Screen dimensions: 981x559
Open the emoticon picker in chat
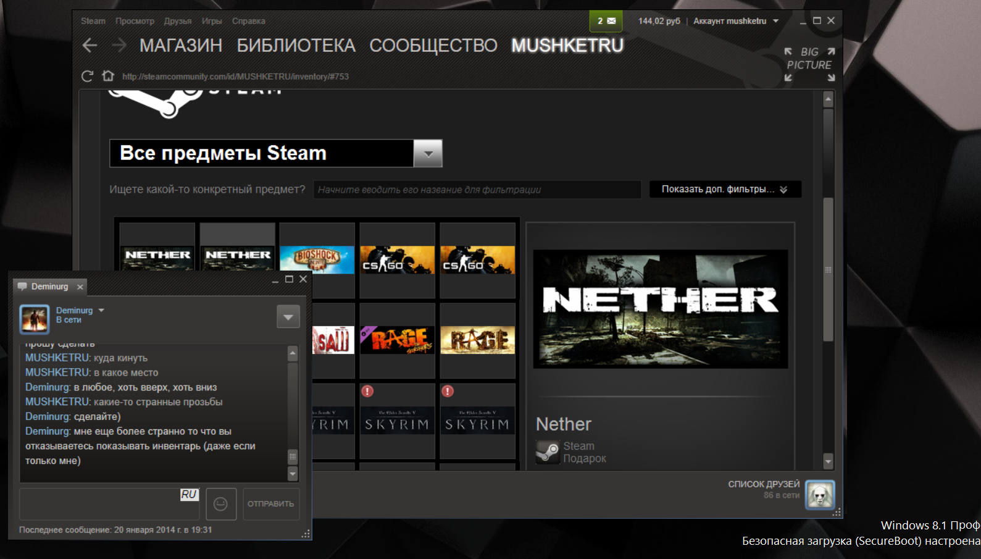220,504
